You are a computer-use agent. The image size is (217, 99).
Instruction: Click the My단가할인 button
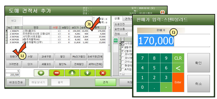[x=79, y=56]
